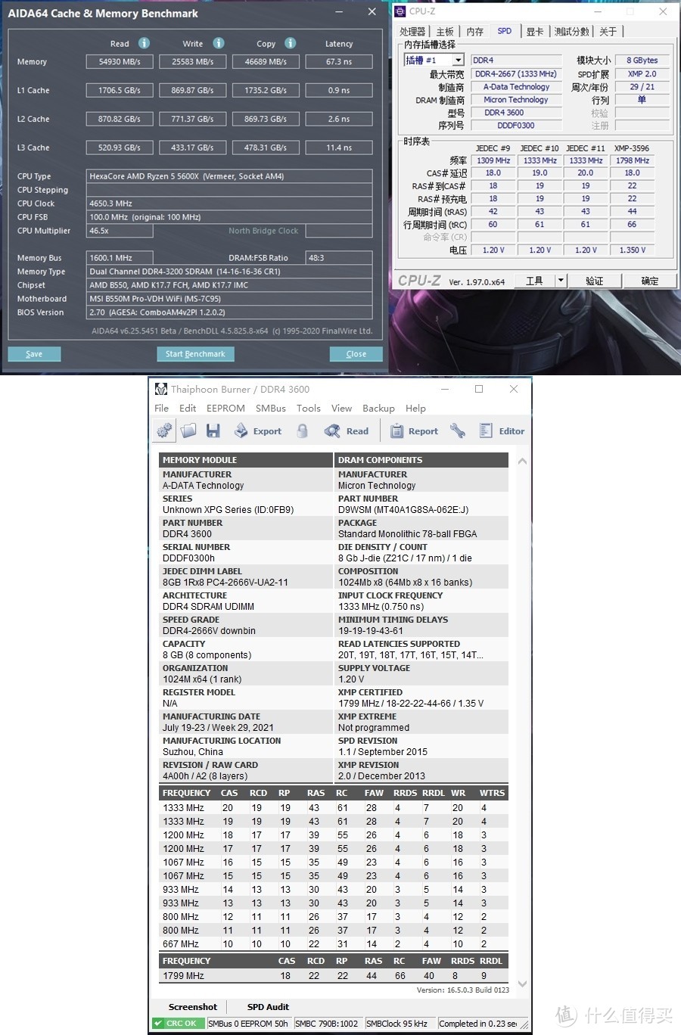681x1035 pixels.
Task: Click the info icon next to Copy
Action: tap(290, 43)
